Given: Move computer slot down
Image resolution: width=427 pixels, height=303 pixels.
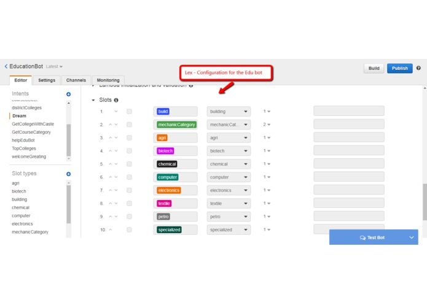Looking at the screenshot, I should pos(116,177).
